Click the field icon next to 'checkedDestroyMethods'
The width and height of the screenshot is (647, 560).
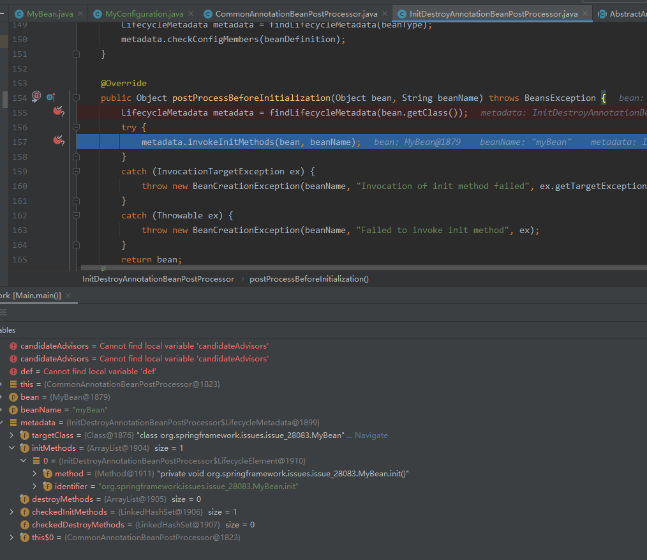click(25, 525)
